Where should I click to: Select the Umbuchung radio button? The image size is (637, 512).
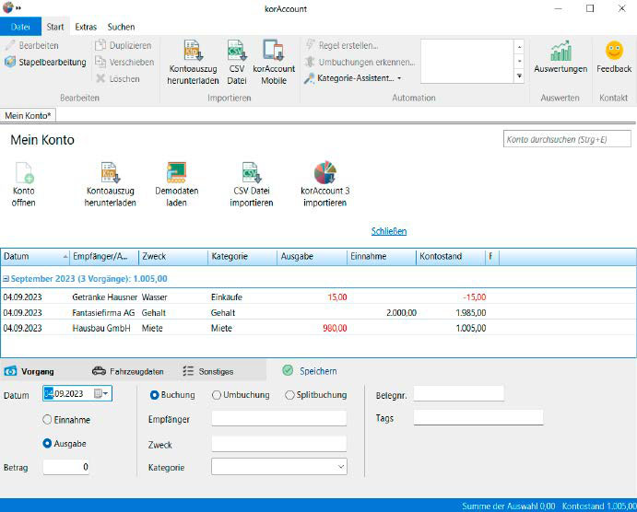click(217, 395)
